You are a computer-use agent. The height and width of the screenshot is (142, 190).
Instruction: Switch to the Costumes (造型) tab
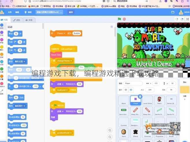[16, 20]
